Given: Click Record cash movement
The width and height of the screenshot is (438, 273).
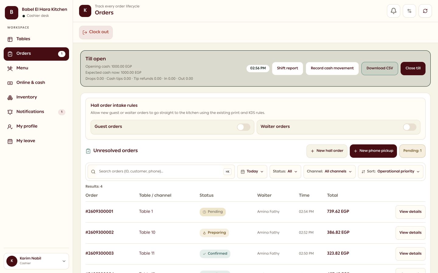Looking at the screenshot, I should coord(332,68).
